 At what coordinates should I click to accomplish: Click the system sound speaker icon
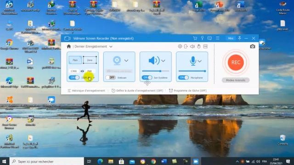point(154,60)
